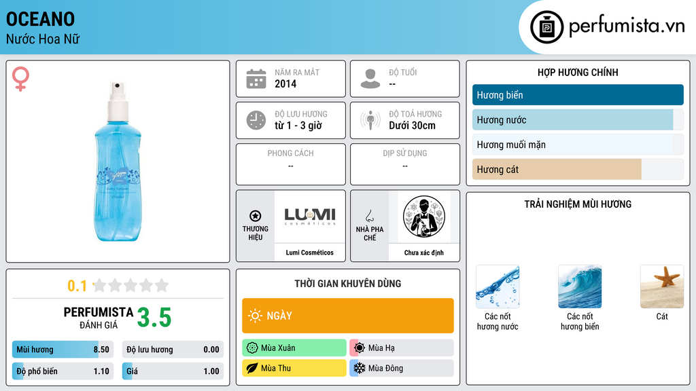
Task: Click the Perfumista đánh giá label
Action: [x=99, y=318]
